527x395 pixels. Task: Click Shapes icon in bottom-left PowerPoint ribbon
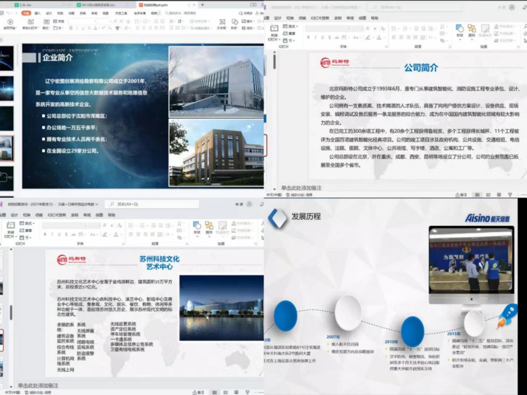pyautogui.click(x=197, y=226)
